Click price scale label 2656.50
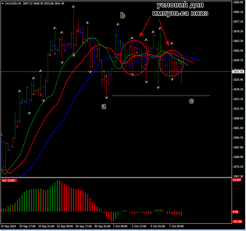 (x=238, y=51)
